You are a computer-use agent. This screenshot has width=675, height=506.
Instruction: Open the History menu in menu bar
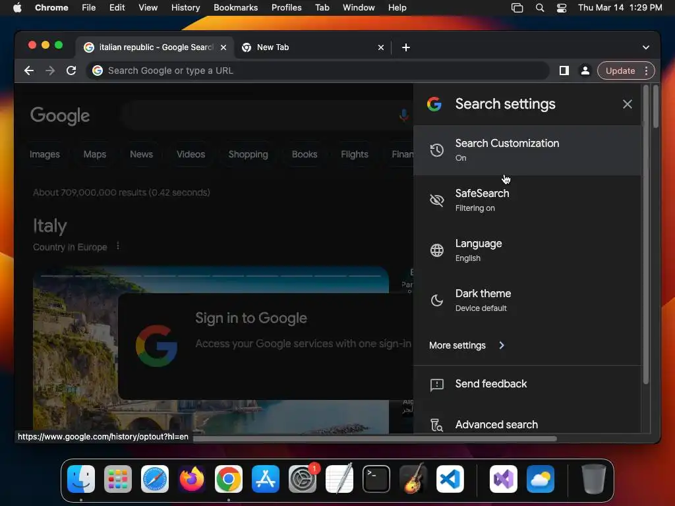click(x=185, y=7)
